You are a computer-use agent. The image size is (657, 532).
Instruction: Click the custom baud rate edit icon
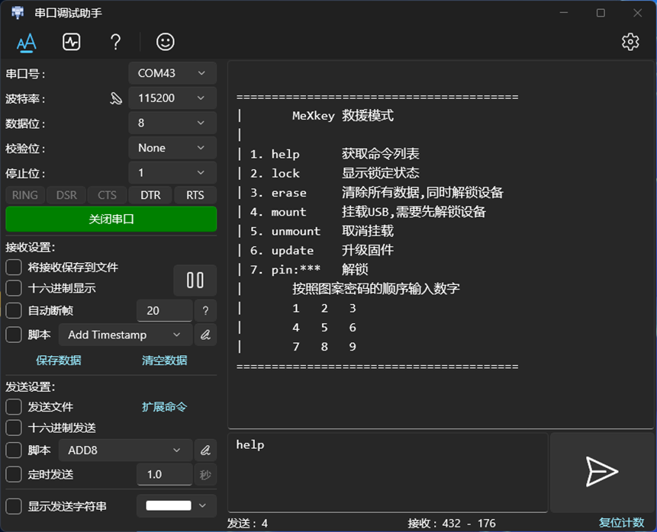click(115, 98)
